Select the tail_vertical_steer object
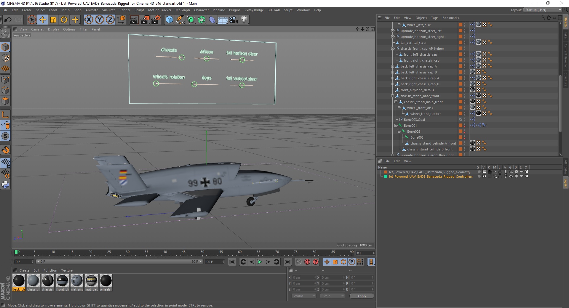 (413, 43)
